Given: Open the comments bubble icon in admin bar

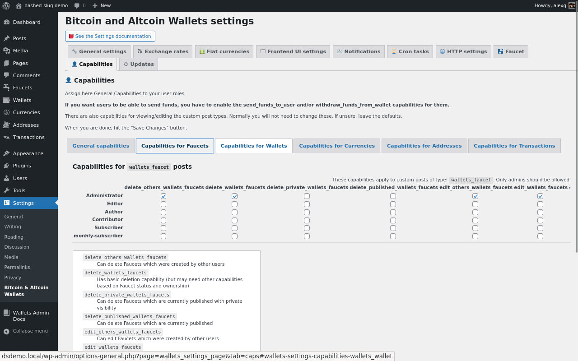Looking at the screenshot, I should click(77, 6).
